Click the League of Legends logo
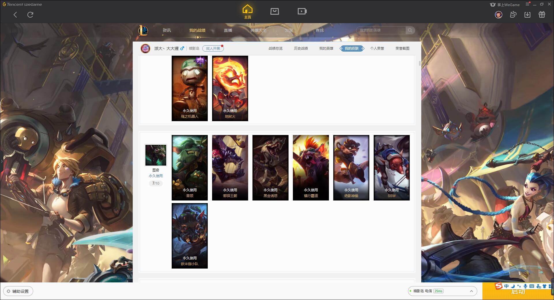Screen dimensions: 554x300 point(143,30)
